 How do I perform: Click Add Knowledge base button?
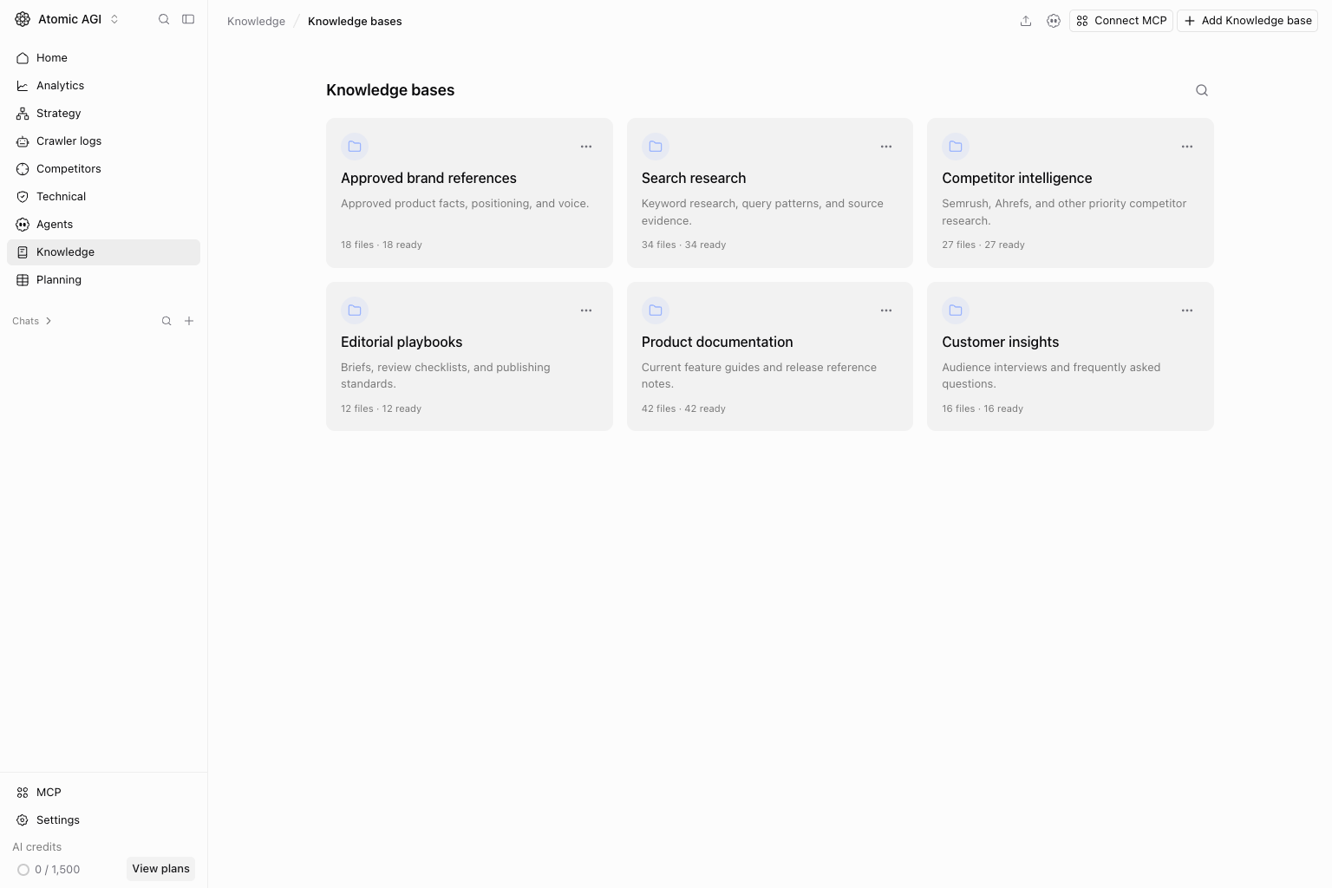coord(1247,21)
